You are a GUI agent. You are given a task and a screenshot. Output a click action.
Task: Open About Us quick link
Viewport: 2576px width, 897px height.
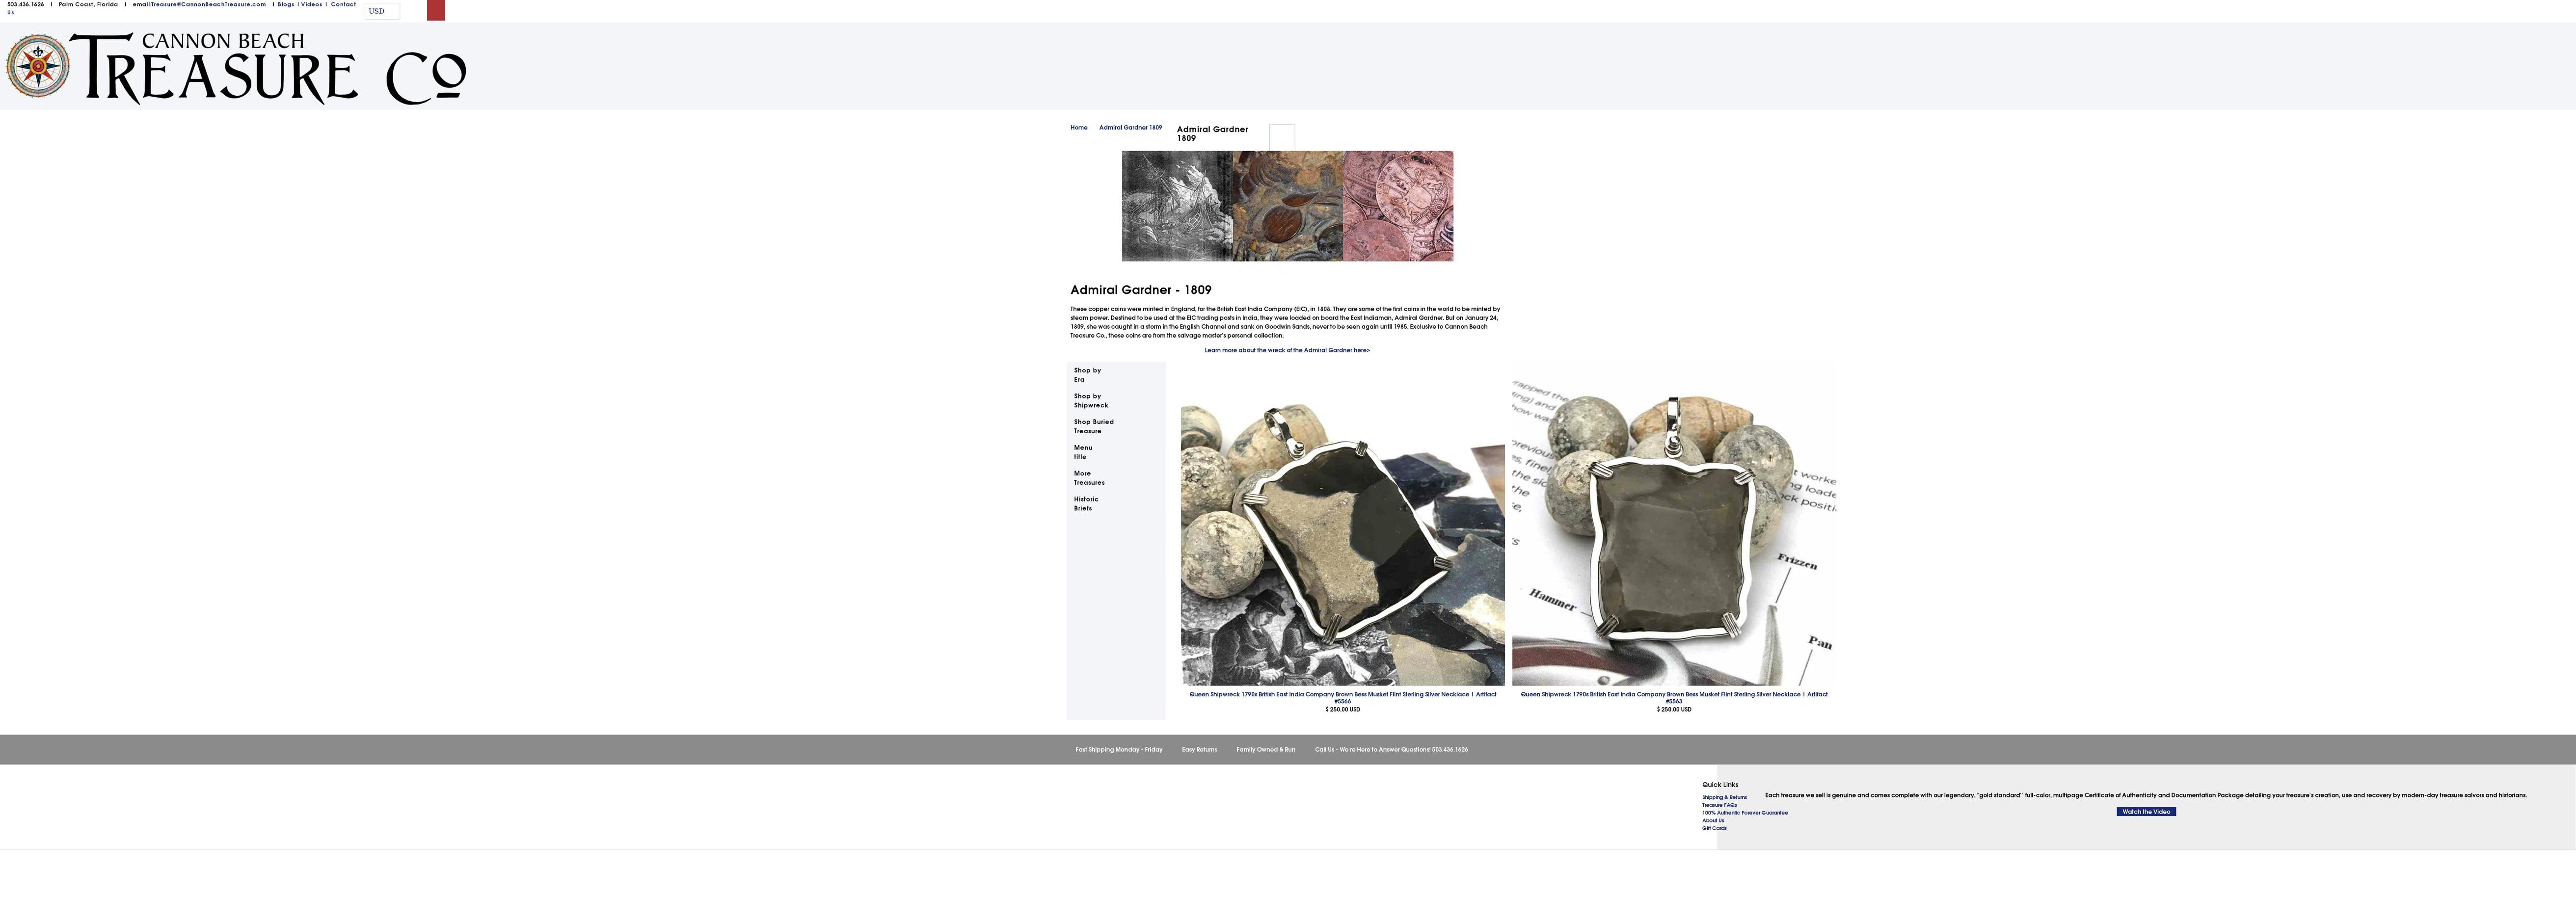(1713, 821)
